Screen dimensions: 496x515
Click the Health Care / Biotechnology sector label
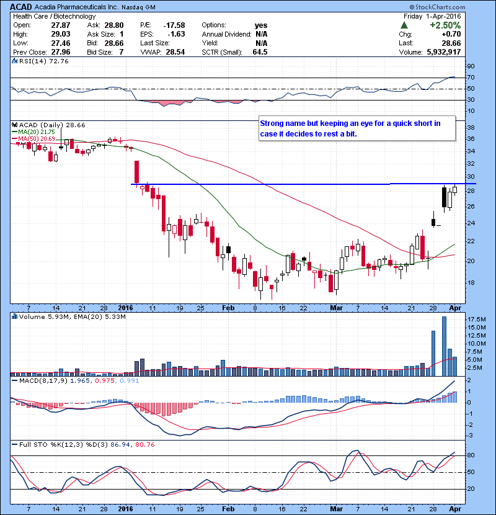pos(54,16)
